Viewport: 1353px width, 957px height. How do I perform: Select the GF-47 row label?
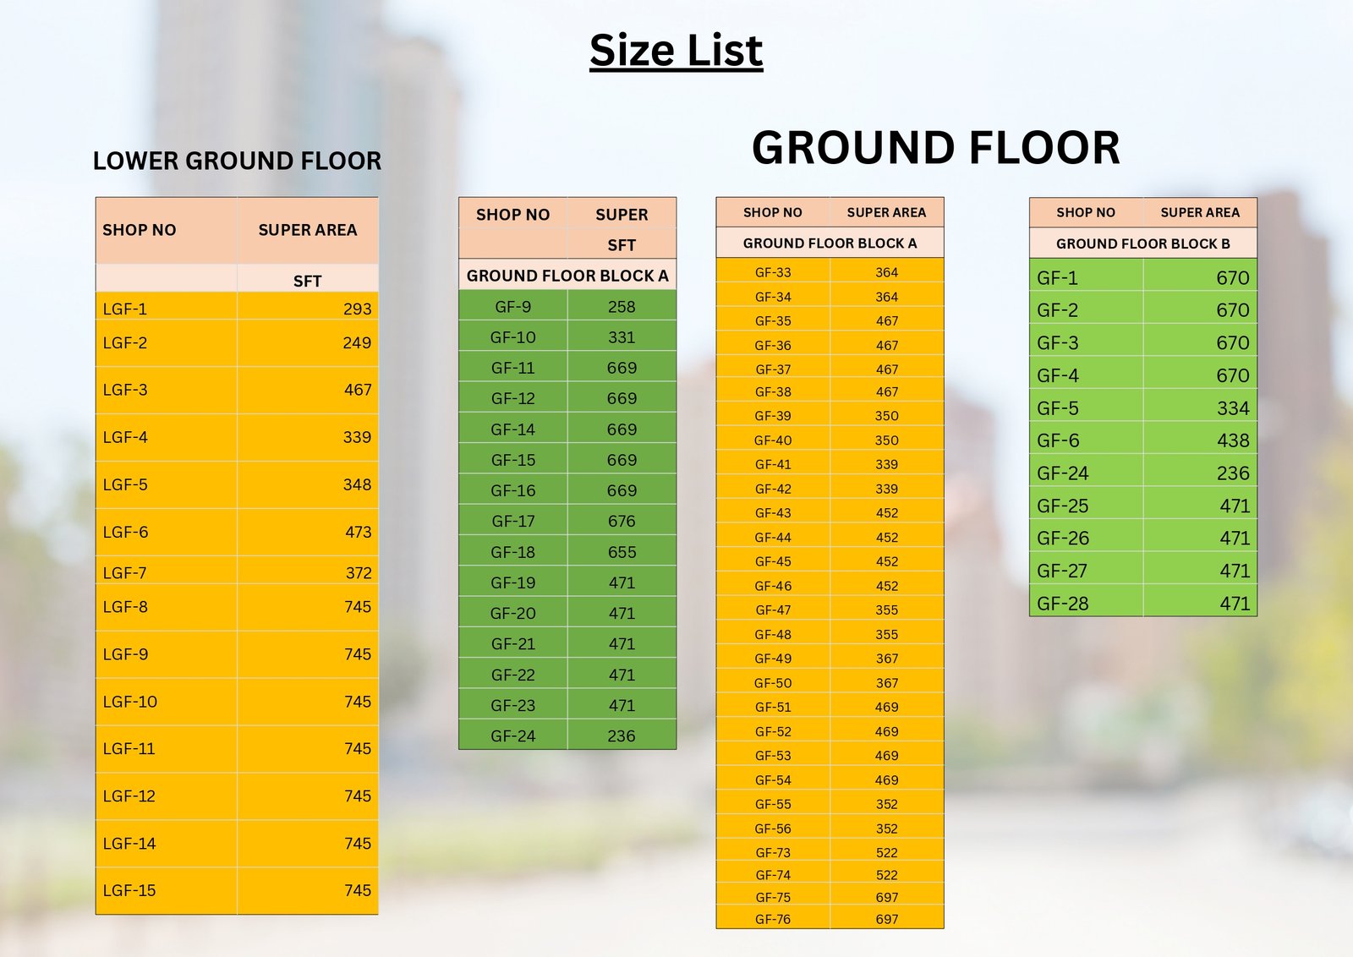point(773,610)
